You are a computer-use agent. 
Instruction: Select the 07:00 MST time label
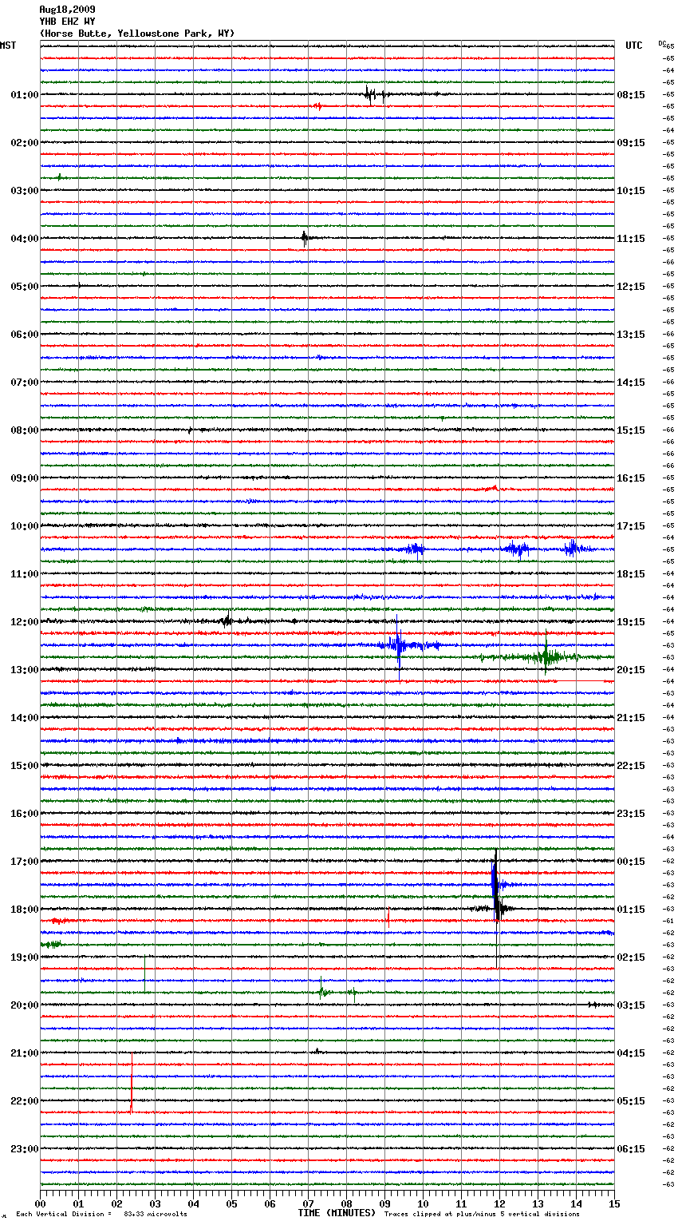pos(24,383)
